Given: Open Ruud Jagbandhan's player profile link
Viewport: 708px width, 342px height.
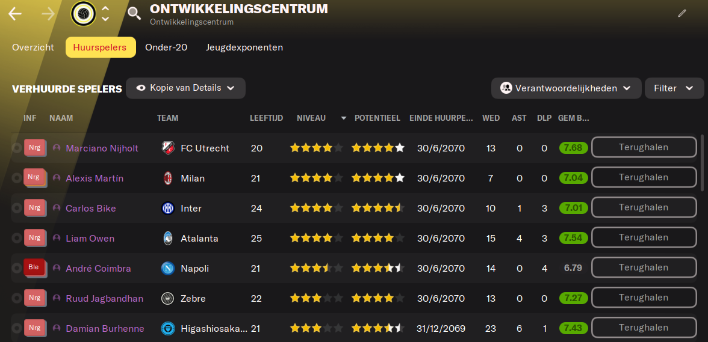Looking at the screenshot, I should 104,298.
